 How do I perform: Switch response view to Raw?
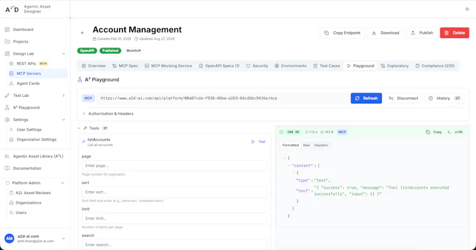coord(306,145)
